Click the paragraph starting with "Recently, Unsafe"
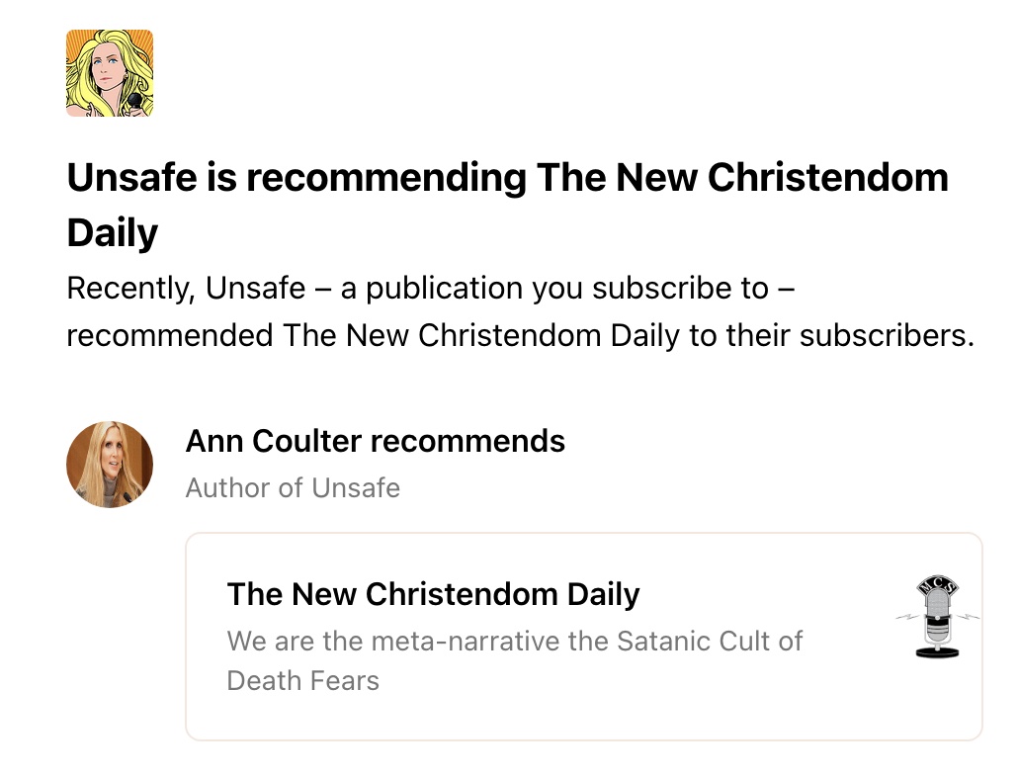 (x=520, y=311)
